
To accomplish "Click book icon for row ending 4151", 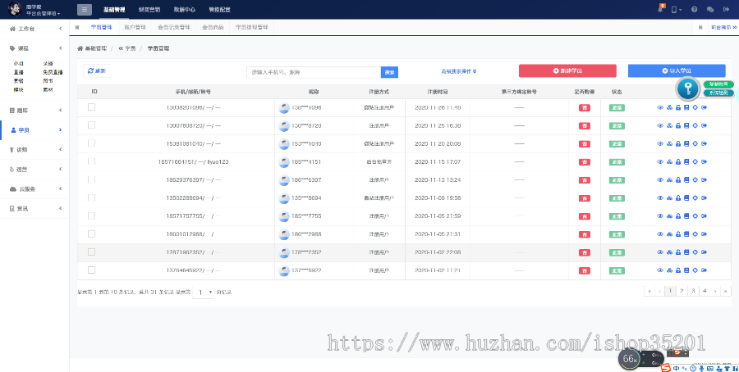I will click(686, 161).
